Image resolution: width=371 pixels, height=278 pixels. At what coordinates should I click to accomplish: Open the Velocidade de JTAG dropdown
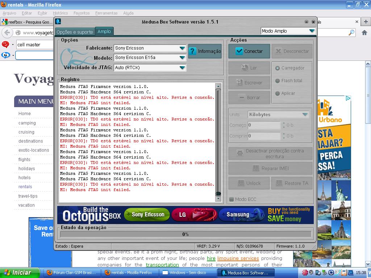point(182,68)
